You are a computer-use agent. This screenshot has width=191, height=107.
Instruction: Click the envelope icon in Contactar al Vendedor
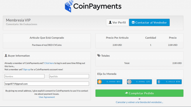click(133, 22)
